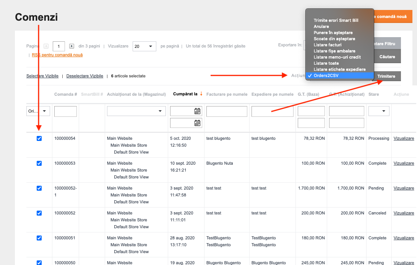
Task: Open Vizualizare for order 100000052
Action: point(404,213)
